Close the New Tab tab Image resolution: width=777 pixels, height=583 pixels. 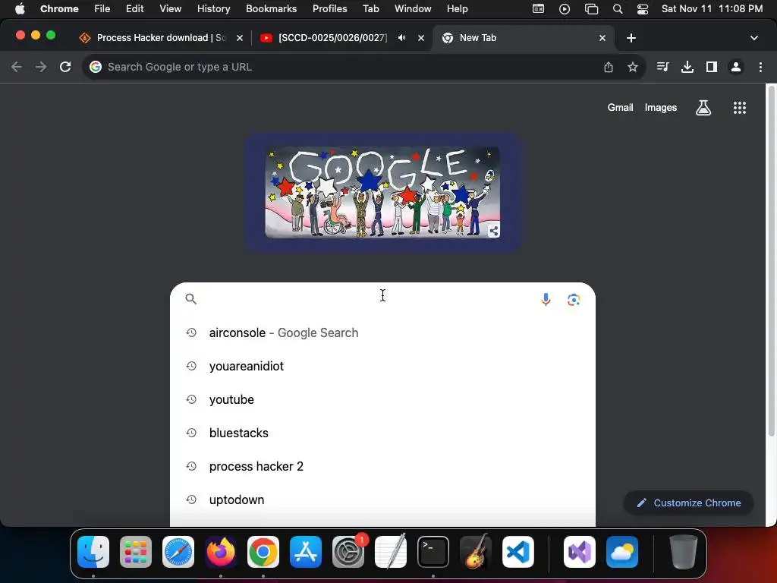602,38
